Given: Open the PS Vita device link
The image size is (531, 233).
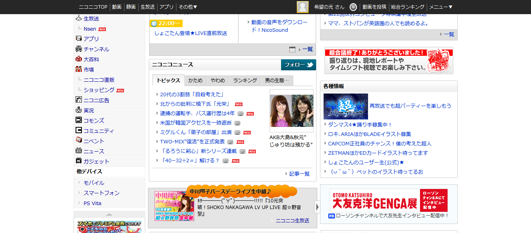Looking at the screenshot, I should (93, 203).
